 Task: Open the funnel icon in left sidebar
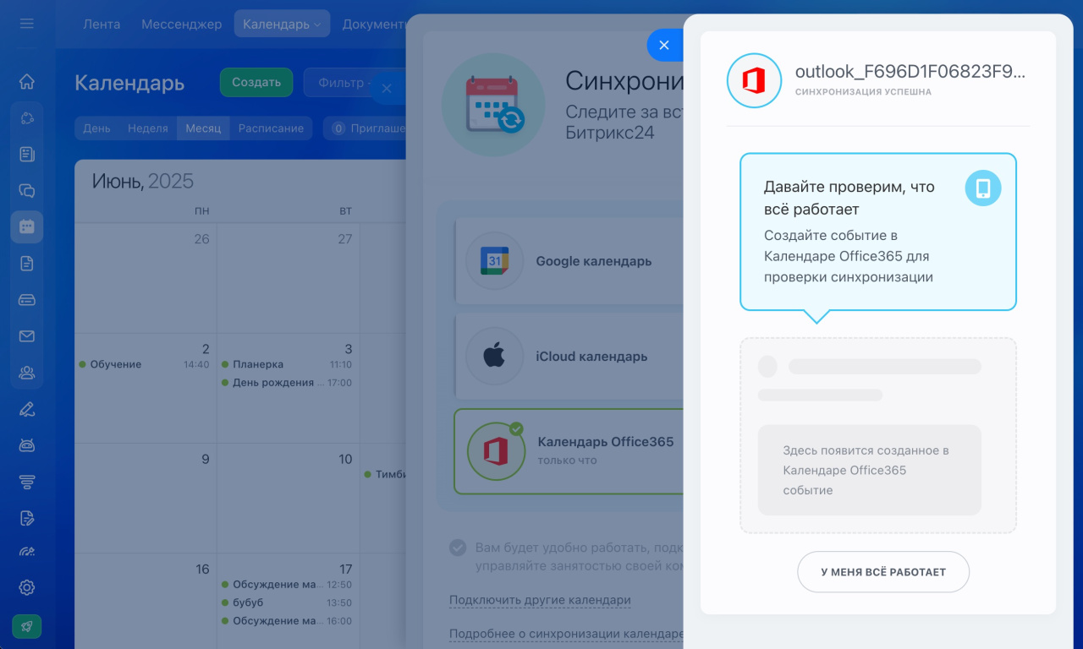coord(27,482)
